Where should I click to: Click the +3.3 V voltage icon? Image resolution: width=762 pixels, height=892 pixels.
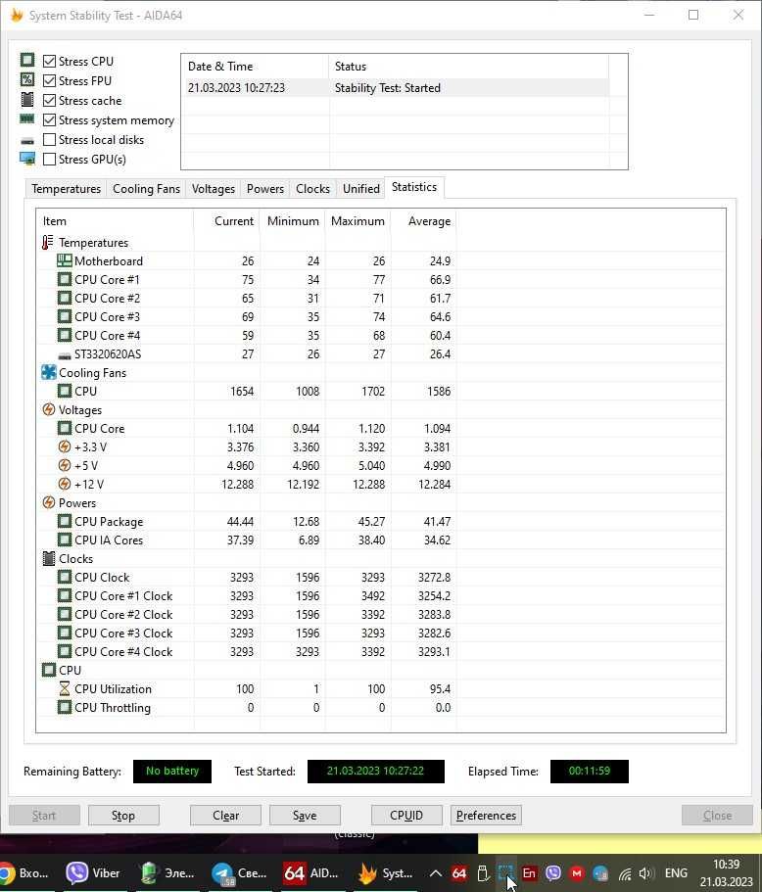65,447
